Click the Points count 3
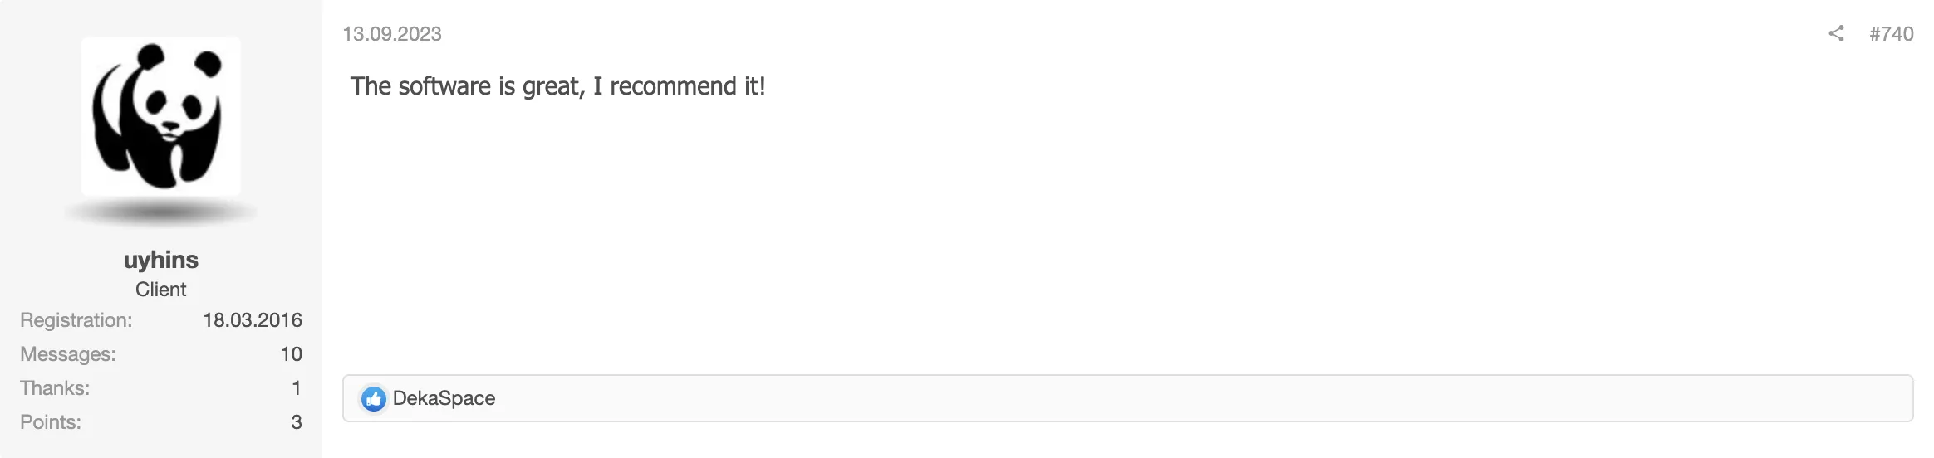Viewport: 1934px width, 458px height. click(296, 422)
